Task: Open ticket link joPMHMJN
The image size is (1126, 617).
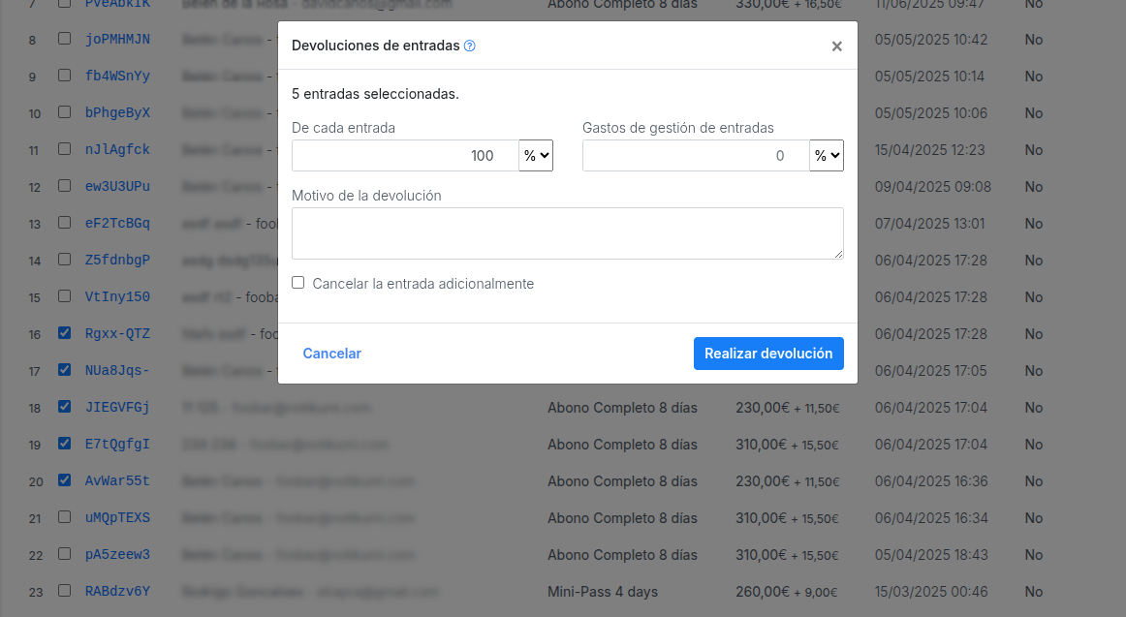Action: tap(117, 40)
